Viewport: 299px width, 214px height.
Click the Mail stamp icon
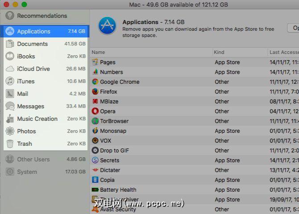[x=10, y=94]
